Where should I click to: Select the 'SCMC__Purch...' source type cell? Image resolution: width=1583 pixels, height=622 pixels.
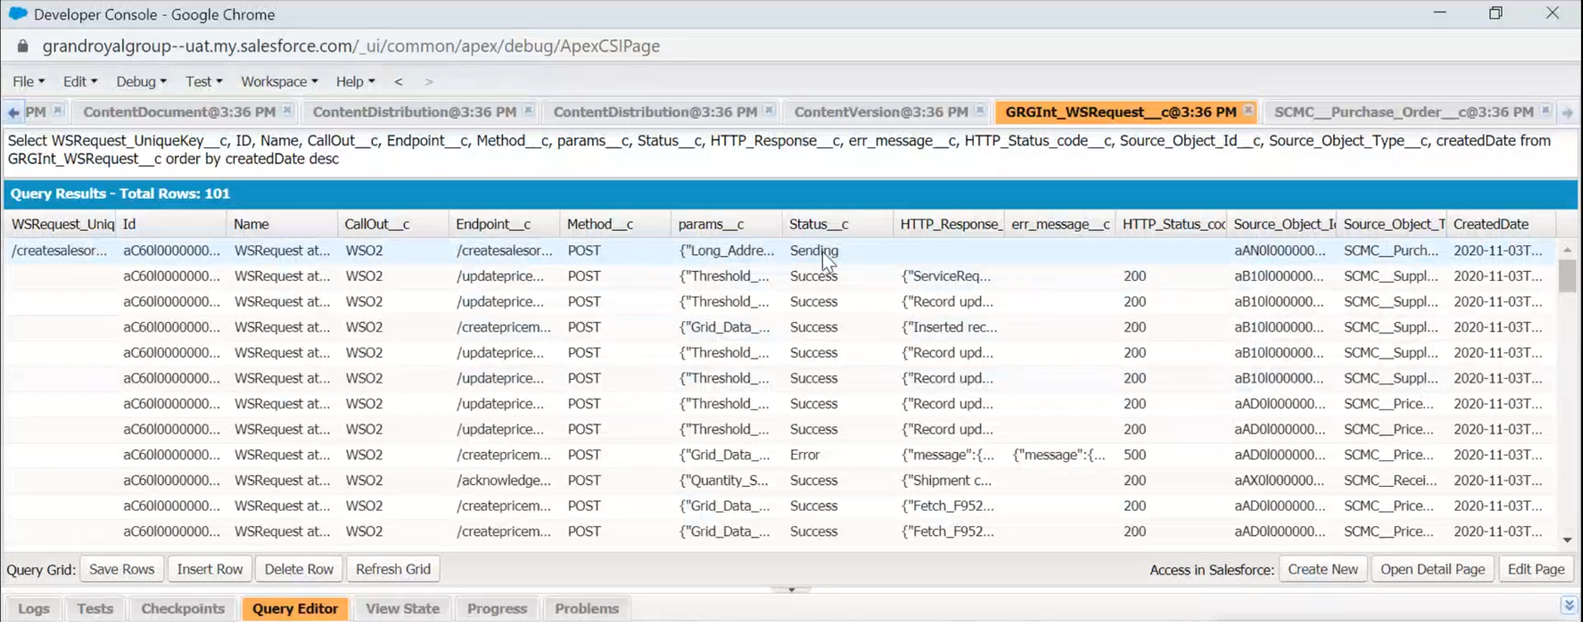click(x=1392, y=251)
